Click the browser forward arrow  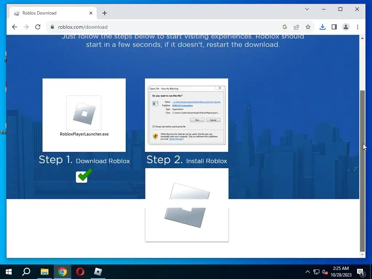[x=26, y=27]
